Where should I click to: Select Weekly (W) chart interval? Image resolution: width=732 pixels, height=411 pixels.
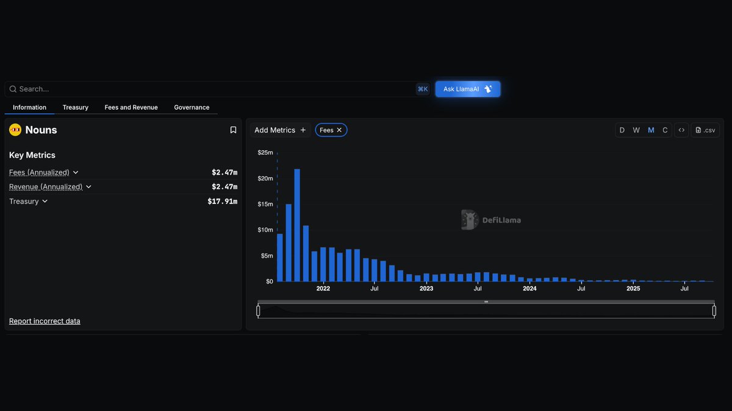(636, 130)
